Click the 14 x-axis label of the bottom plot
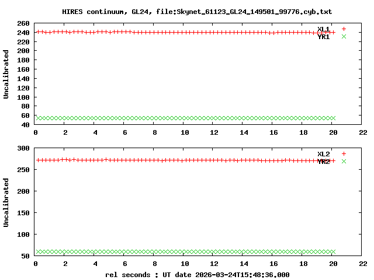374x280 pixels. 244,264
